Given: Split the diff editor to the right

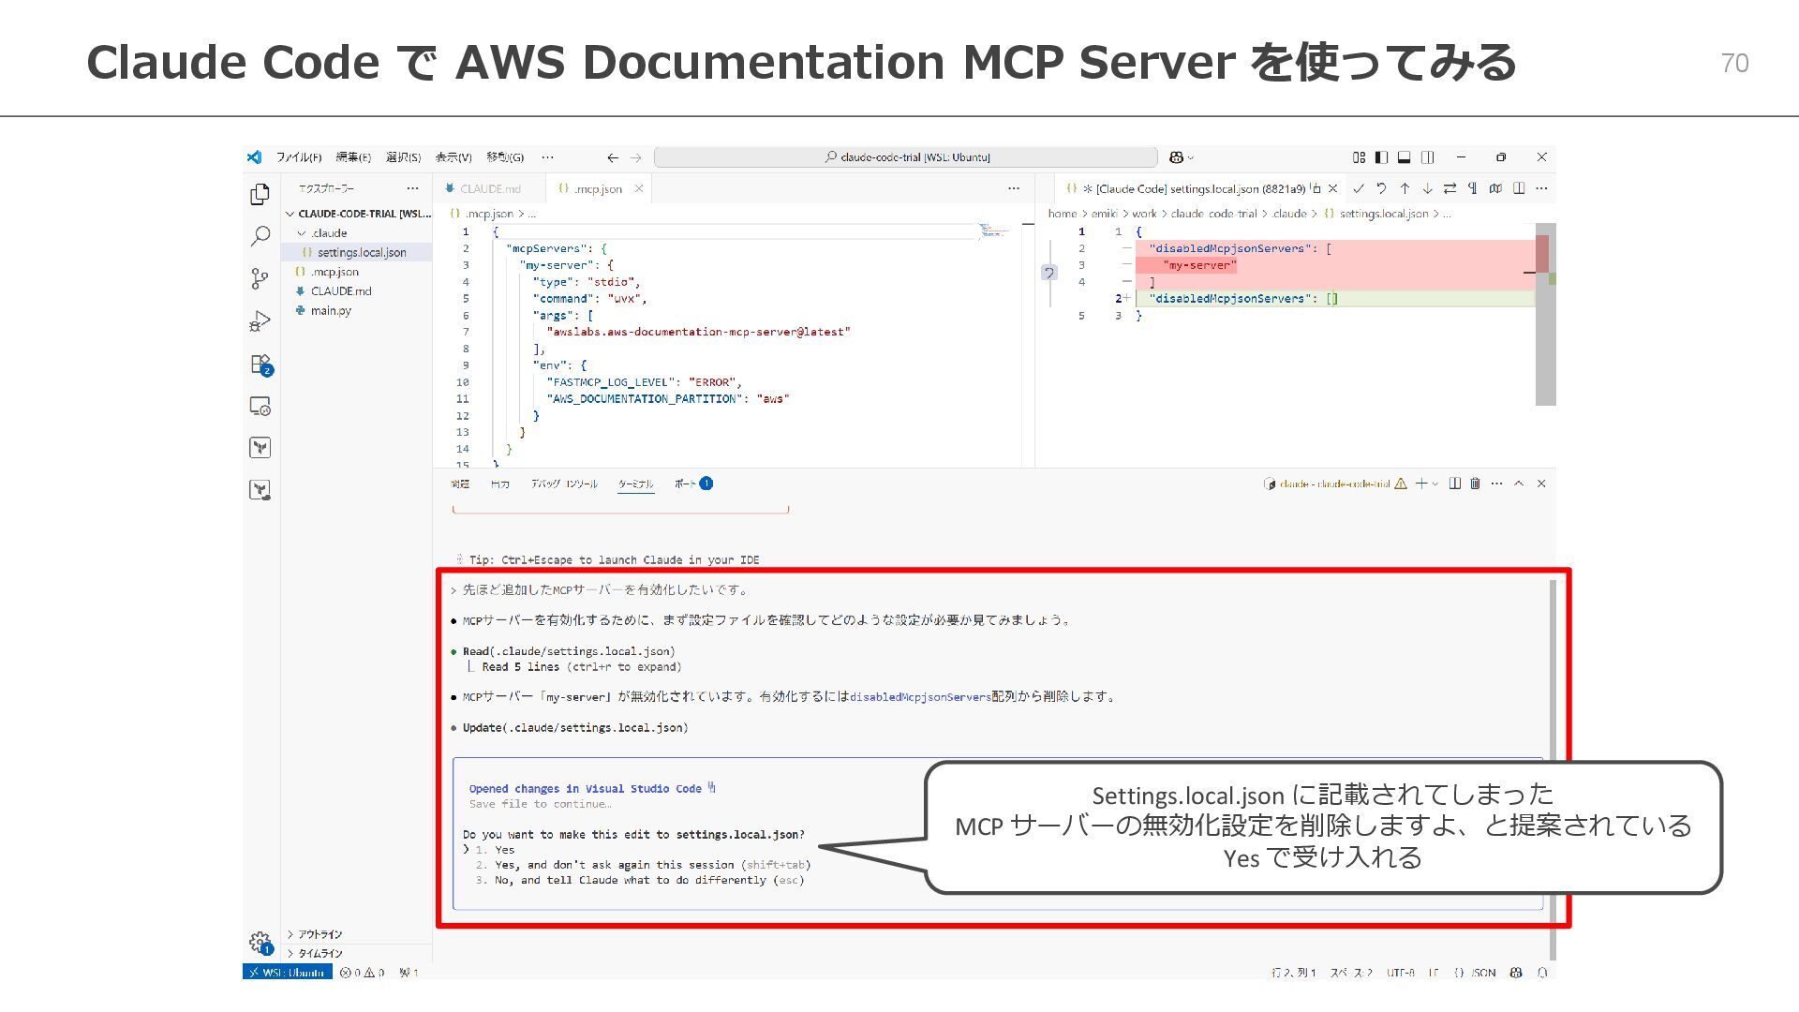Looking at the screenshot, I should coord(1519,188).
